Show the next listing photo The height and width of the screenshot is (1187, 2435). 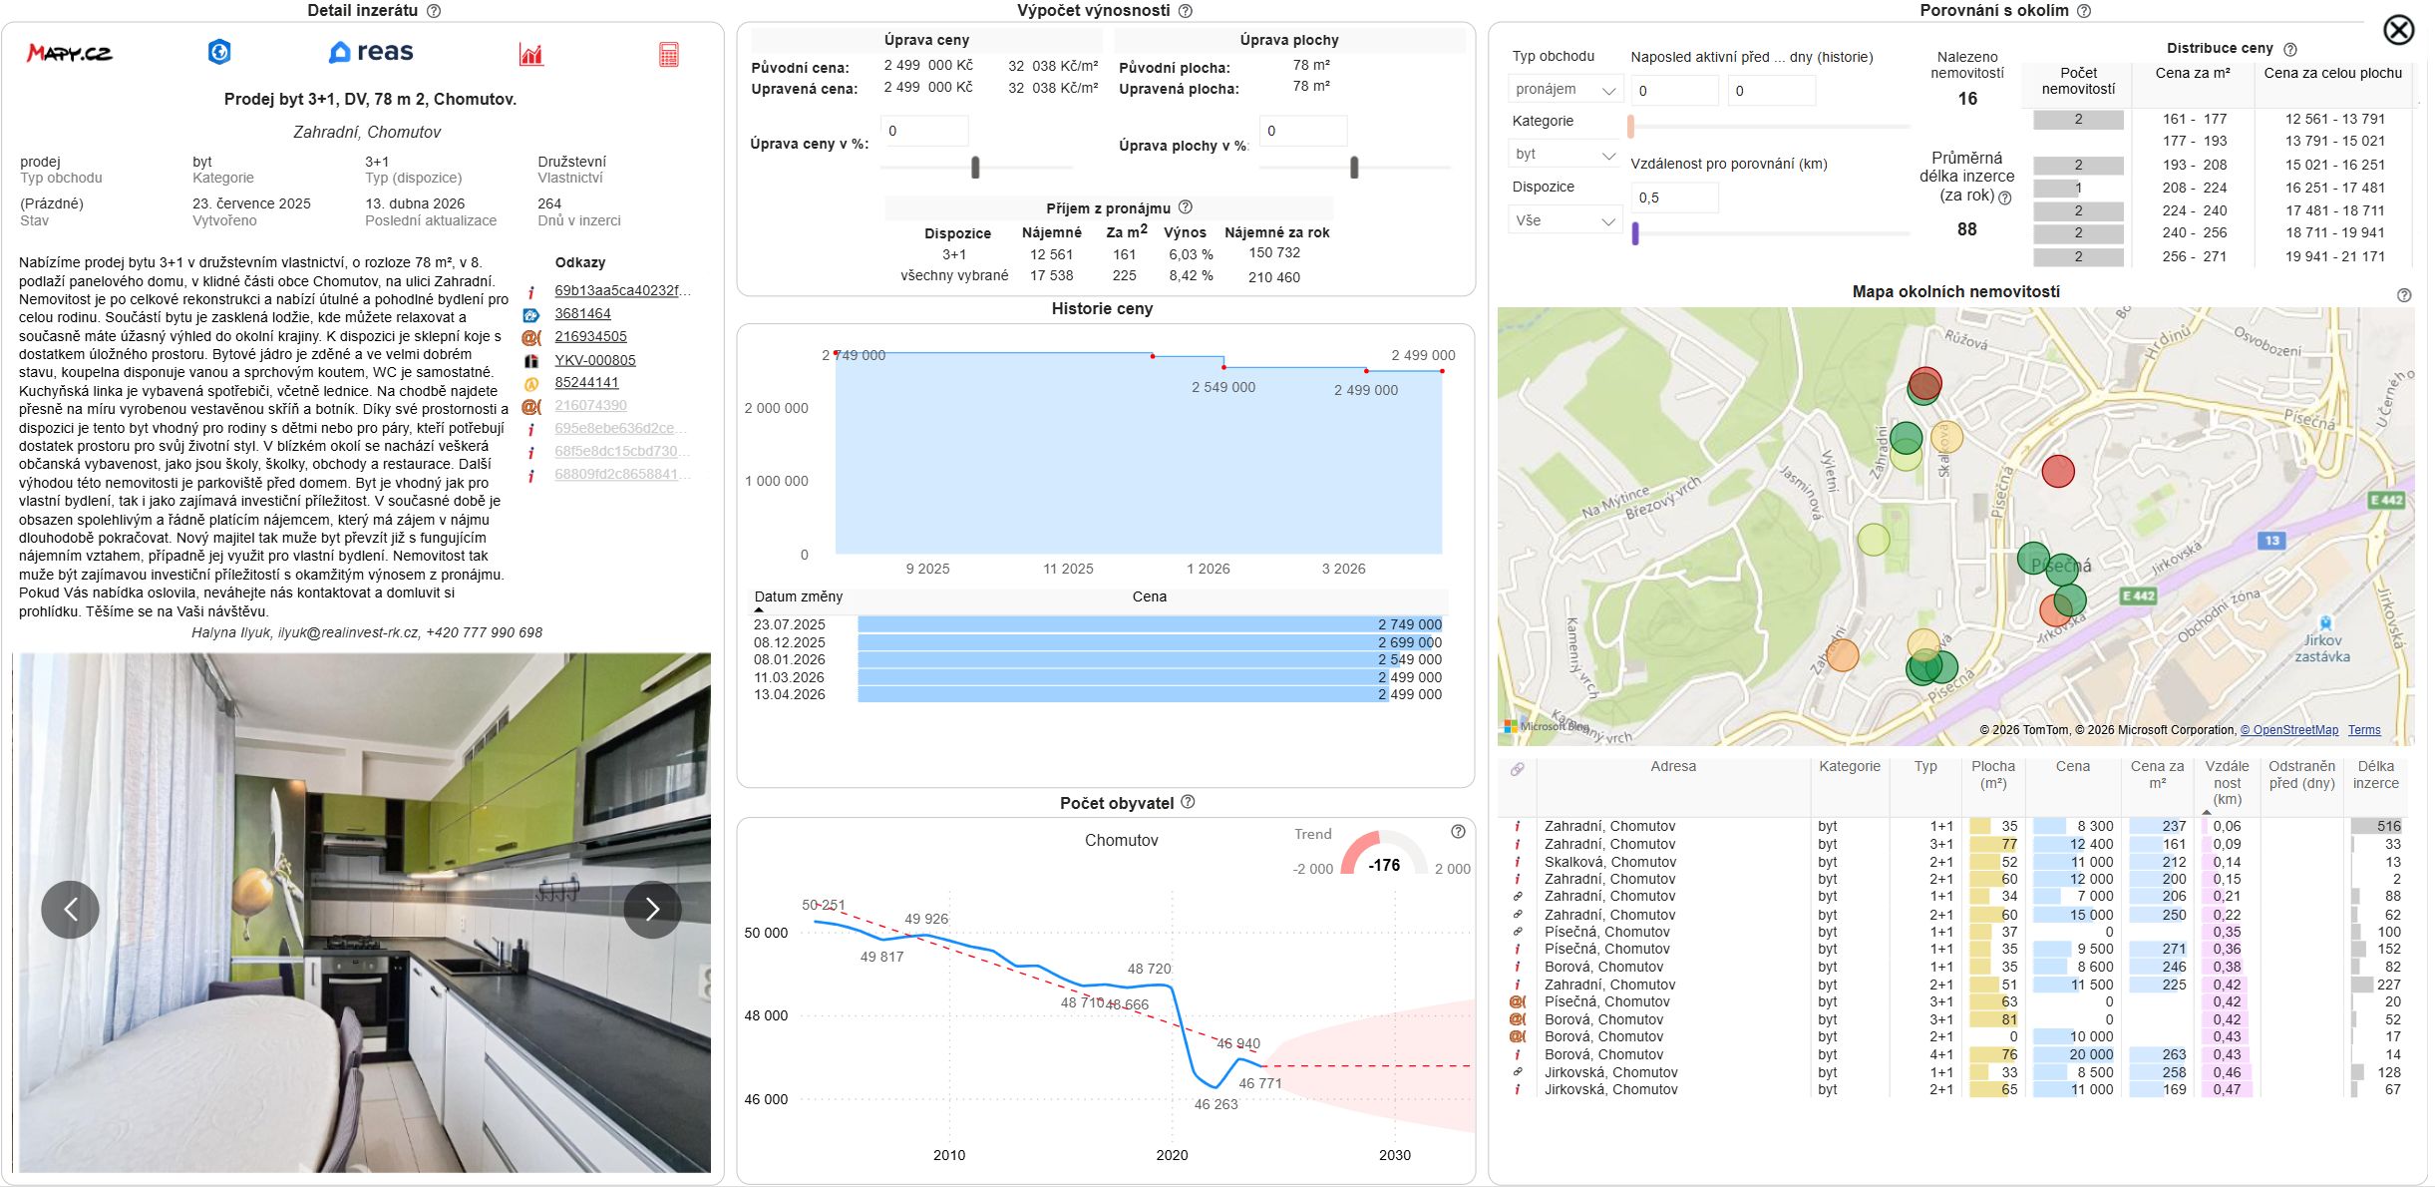click(x=652, y=909)
